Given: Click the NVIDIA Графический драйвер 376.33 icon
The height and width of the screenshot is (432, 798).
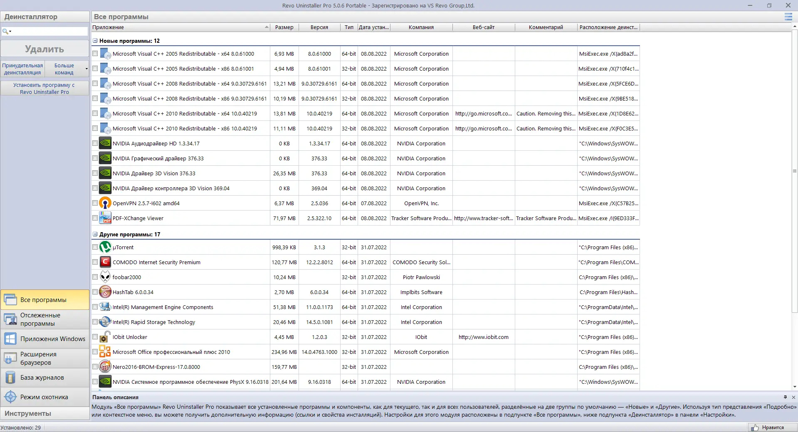Looking at the screenshot, I should pyautogui.click(x=105, y=158).
